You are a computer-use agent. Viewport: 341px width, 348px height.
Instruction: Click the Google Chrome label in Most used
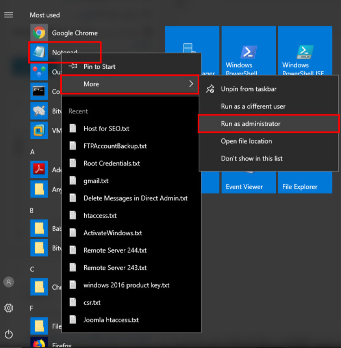(x=75, y=33)
